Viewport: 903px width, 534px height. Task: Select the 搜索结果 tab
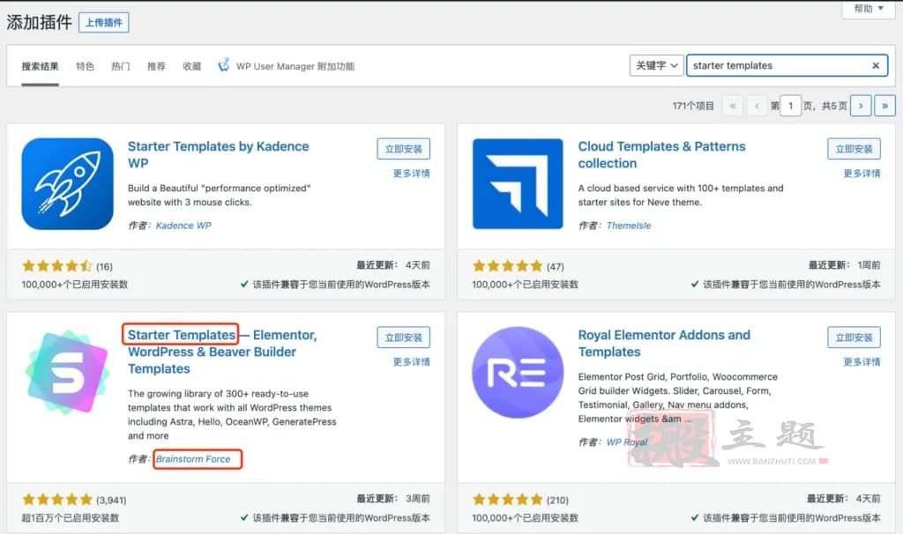tap(41, 66)
